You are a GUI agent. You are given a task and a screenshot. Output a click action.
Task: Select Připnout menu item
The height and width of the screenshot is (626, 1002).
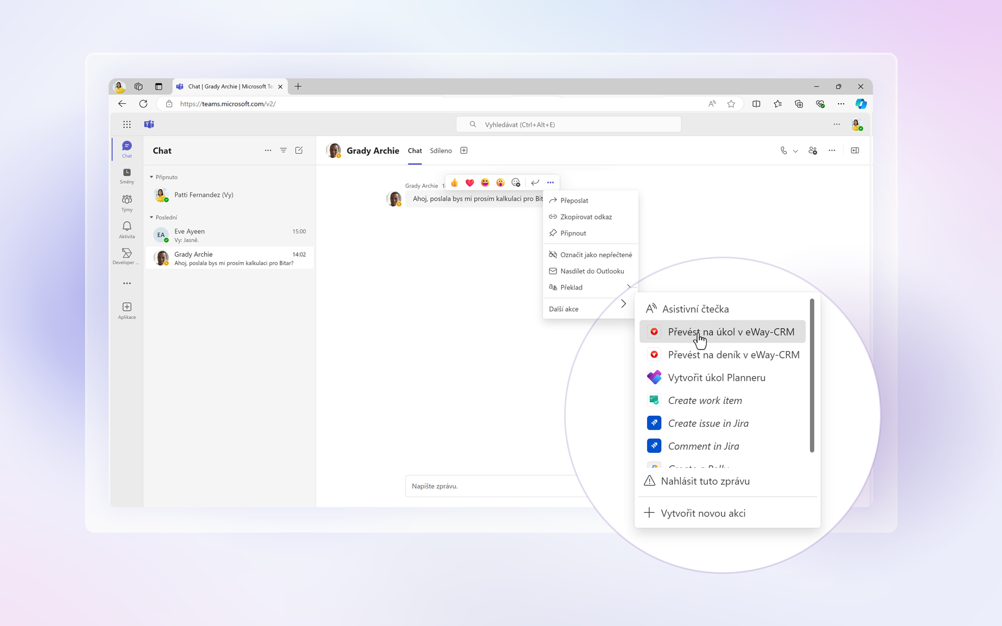coord(590,233)
